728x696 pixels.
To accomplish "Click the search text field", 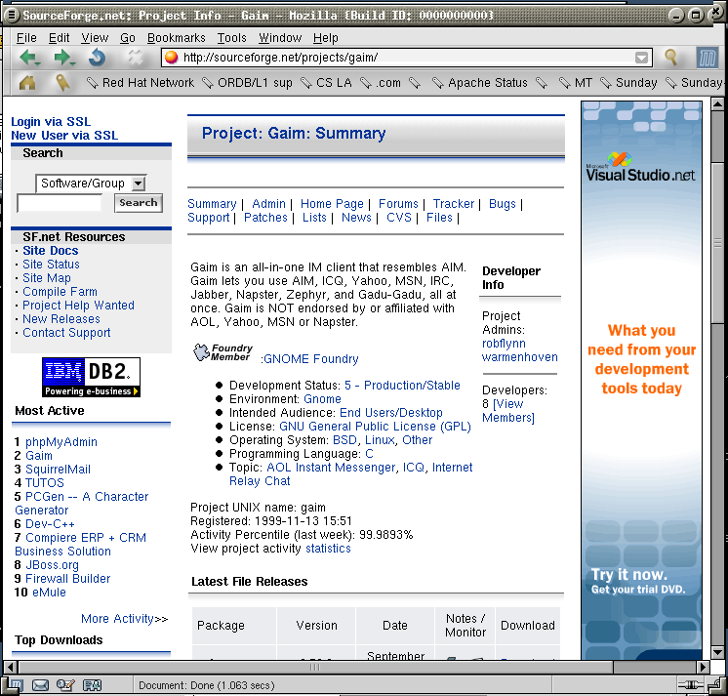I will [59, 203].
